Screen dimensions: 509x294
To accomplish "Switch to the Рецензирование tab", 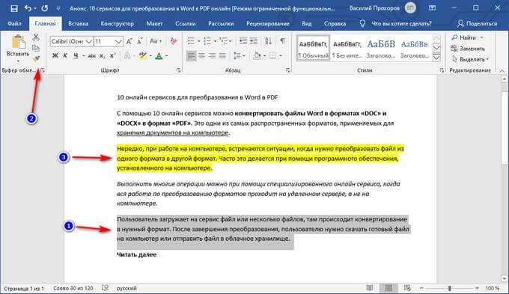I will point(268,24).
